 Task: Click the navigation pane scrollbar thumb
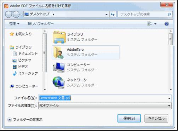[x=45, y=53]
